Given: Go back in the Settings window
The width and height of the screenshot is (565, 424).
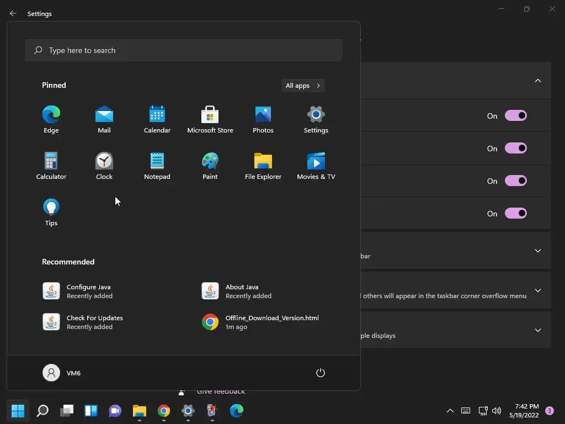Looking at the screenshot, I should (x=13, y=13).
